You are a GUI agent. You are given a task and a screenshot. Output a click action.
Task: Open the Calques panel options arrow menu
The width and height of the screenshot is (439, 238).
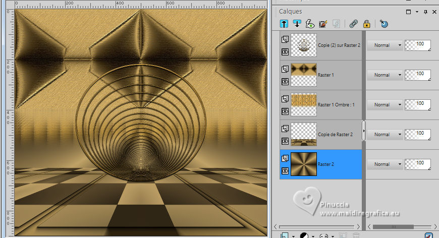click(417, 12)
